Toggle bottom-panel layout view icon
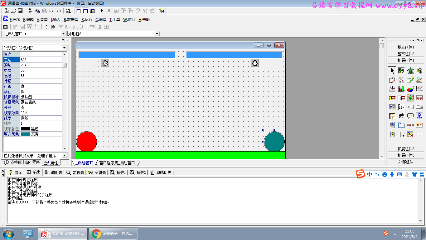This screenshot has height=240, width=426. pyautogui.click(x=85, y=11)
